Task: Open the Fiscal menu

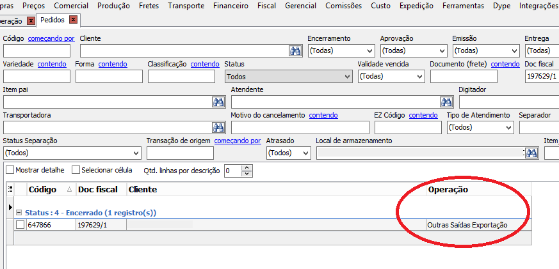Action: pyautogui.click(x=266, y=6)
